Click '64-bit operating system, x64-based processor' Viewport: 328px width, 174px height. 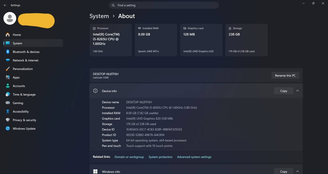point(156,140)
